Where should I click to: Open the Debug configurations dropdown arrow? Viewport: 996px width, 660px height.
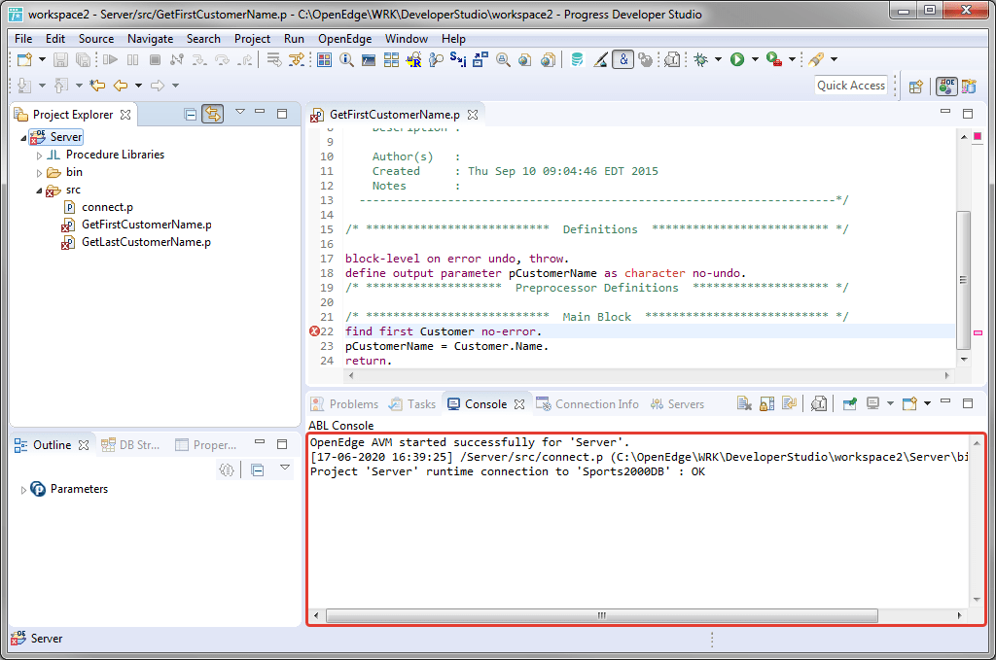(719, 59)
